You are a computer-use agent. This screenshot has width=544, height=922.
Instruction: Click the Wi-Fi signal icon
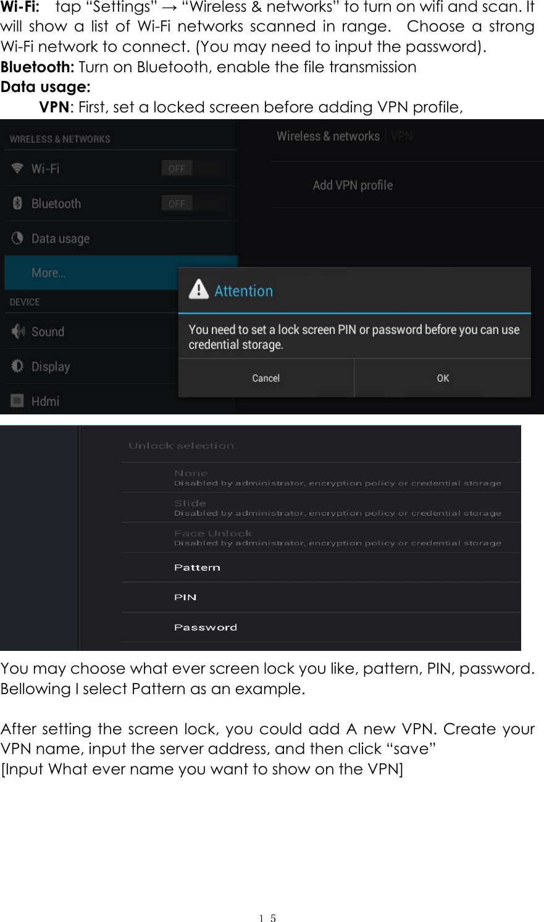tap(17, 169)
